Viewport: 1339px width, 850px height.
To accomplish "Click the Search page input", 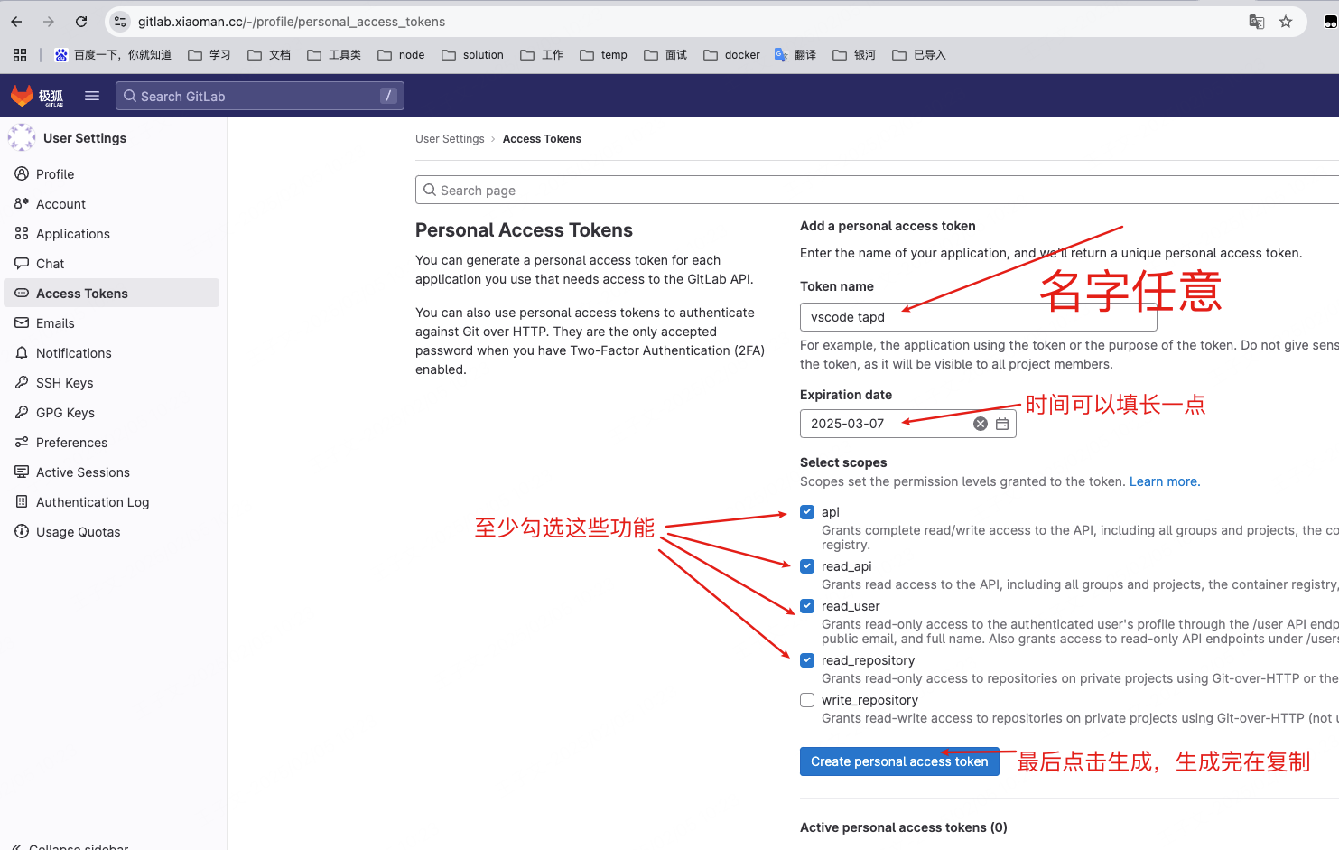I will [x=877, y=190].
